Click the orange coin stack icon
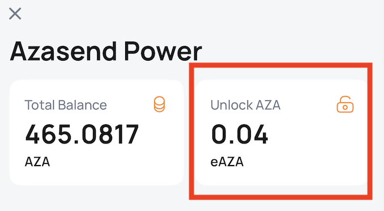 (159, 104)
